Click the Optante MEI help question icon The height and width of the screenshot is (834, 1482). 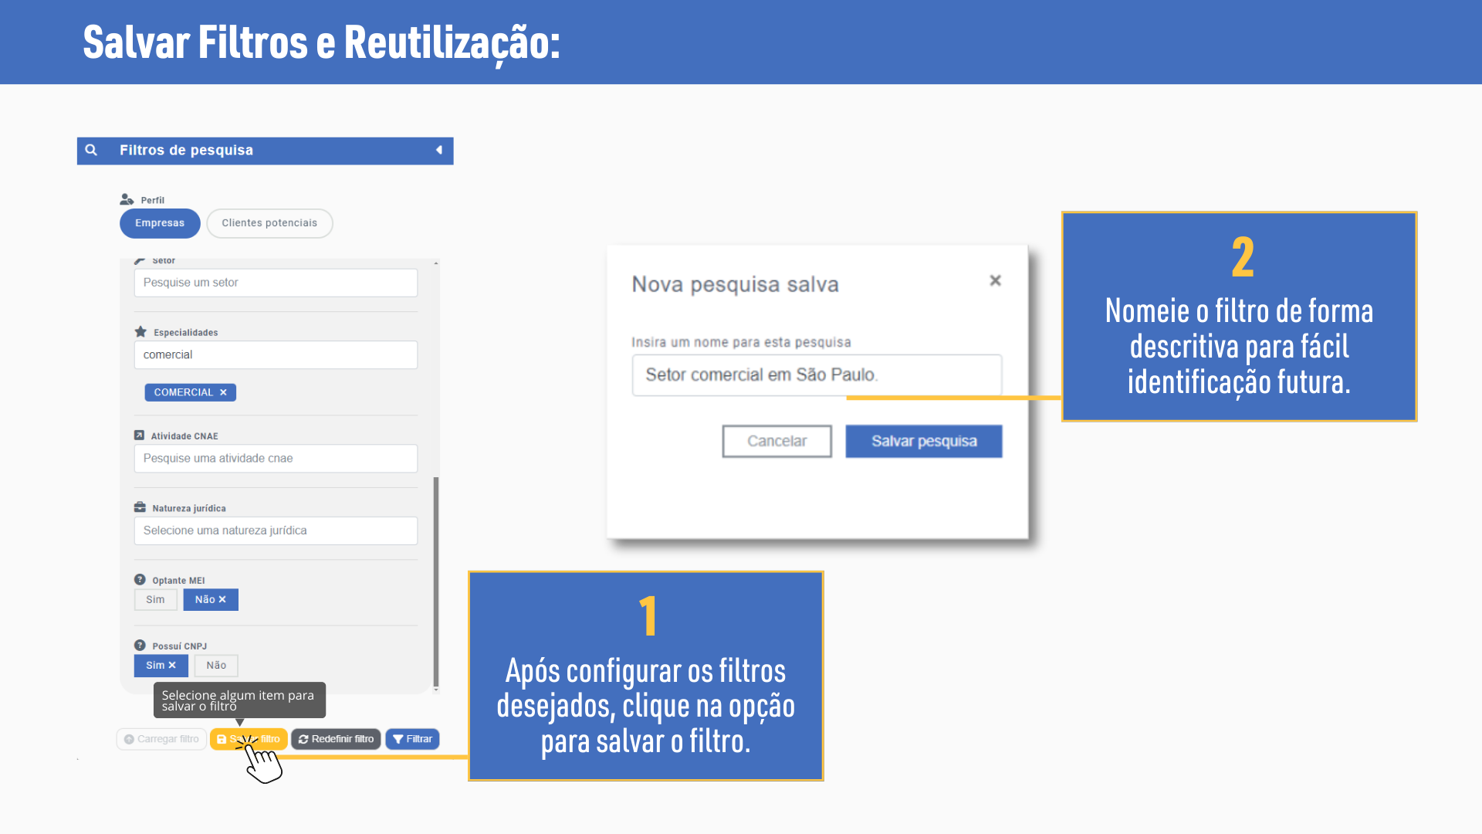140,580
